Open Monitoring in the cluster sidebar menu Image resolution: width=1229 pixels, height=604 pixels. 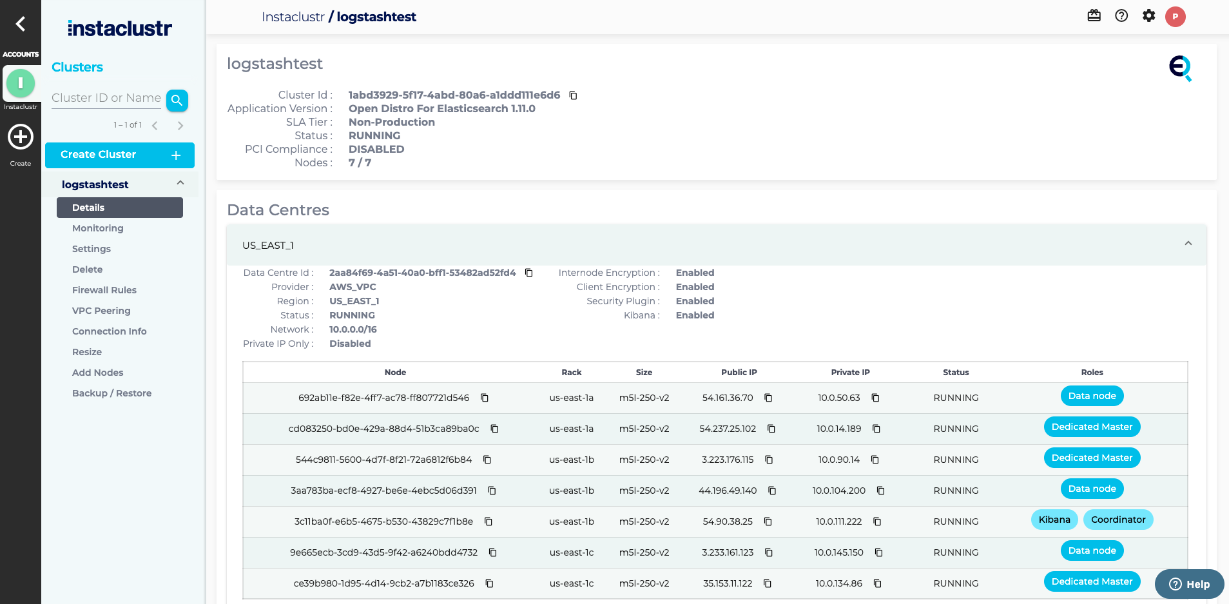pos(98,228)
